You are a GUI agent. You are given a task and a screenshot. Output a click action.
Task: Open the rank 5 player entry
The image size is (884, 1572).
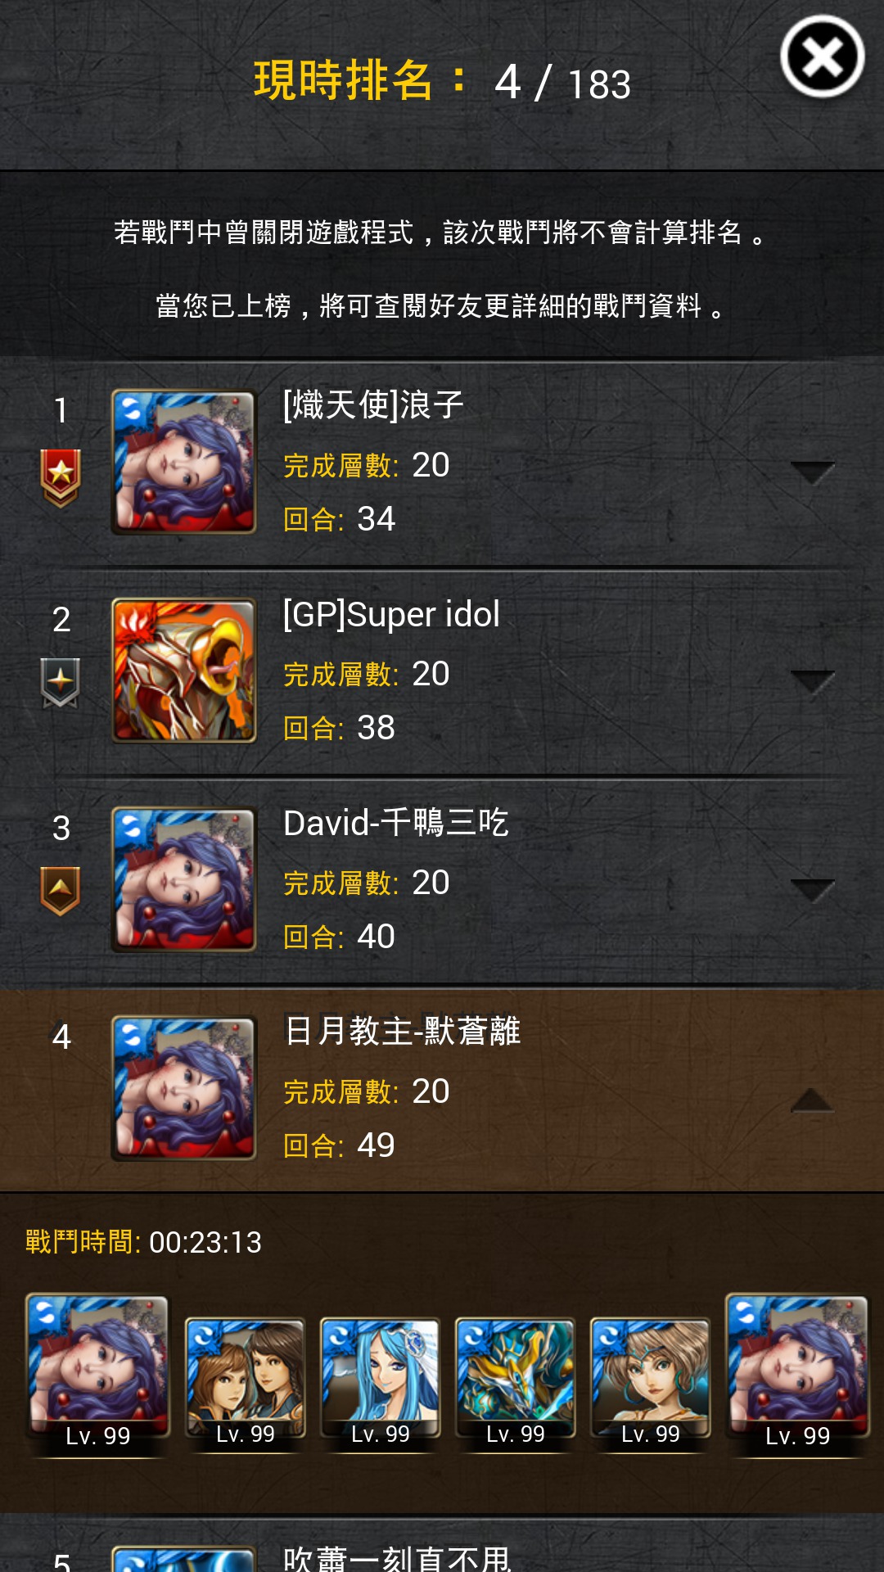[442, 1546]
